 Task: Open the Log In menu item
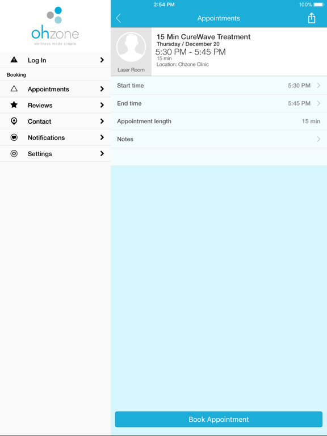(x=55, y=60)
